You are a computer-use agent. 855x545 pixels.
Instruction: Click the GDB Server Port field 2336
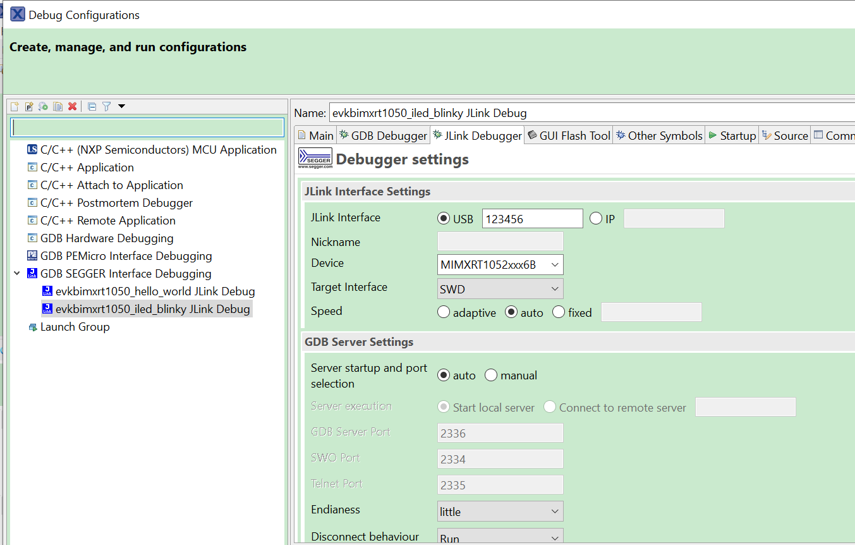pos(500,433)
